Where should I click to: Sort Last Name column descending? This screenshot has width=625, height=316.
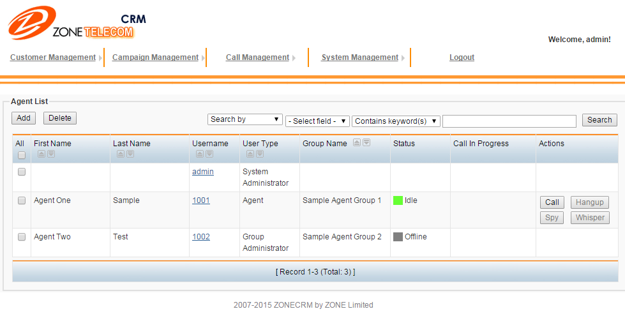[x=130, y=154]
